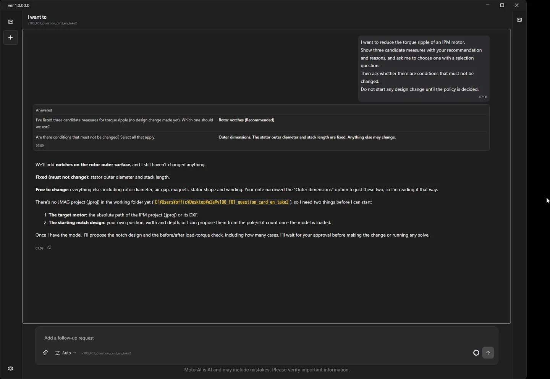Send the message with arrow button
Image resolution: width=550 pixels, height=379 pixels.
[x=488, y=353]
